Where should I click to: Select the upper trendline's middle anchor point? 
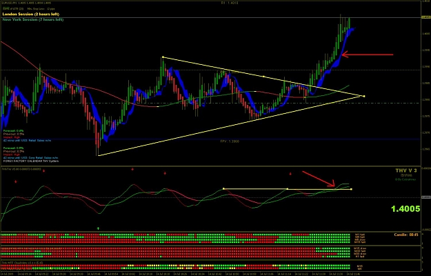263,77
